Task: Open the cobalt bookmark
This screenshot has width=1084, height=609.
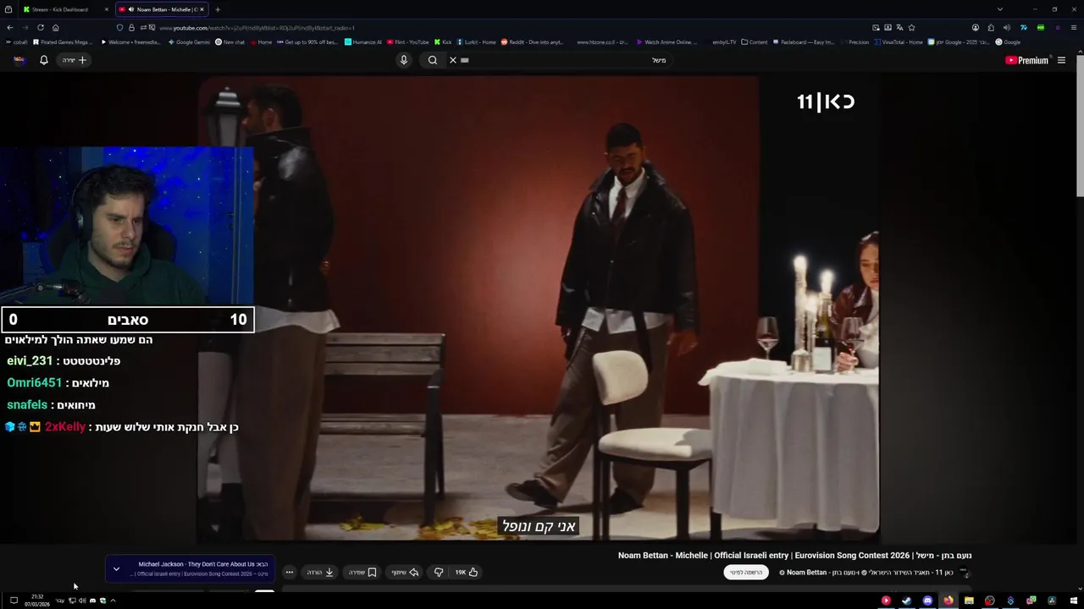Action: tap(17, 41)
